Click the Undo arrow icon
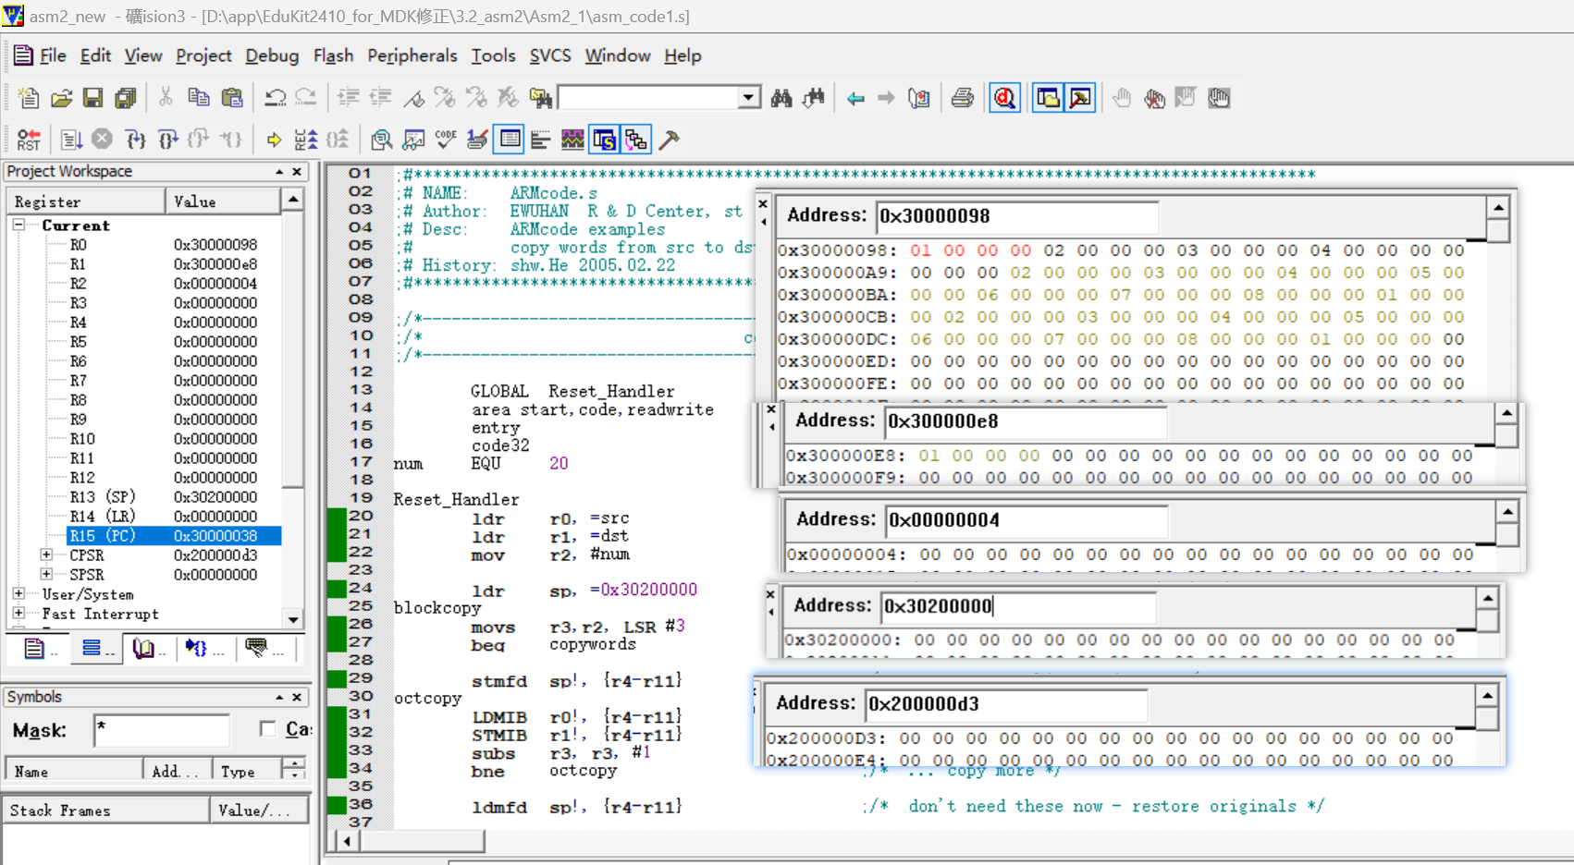This screenshot has width=1574, height=865. click(x=275, y=98)
